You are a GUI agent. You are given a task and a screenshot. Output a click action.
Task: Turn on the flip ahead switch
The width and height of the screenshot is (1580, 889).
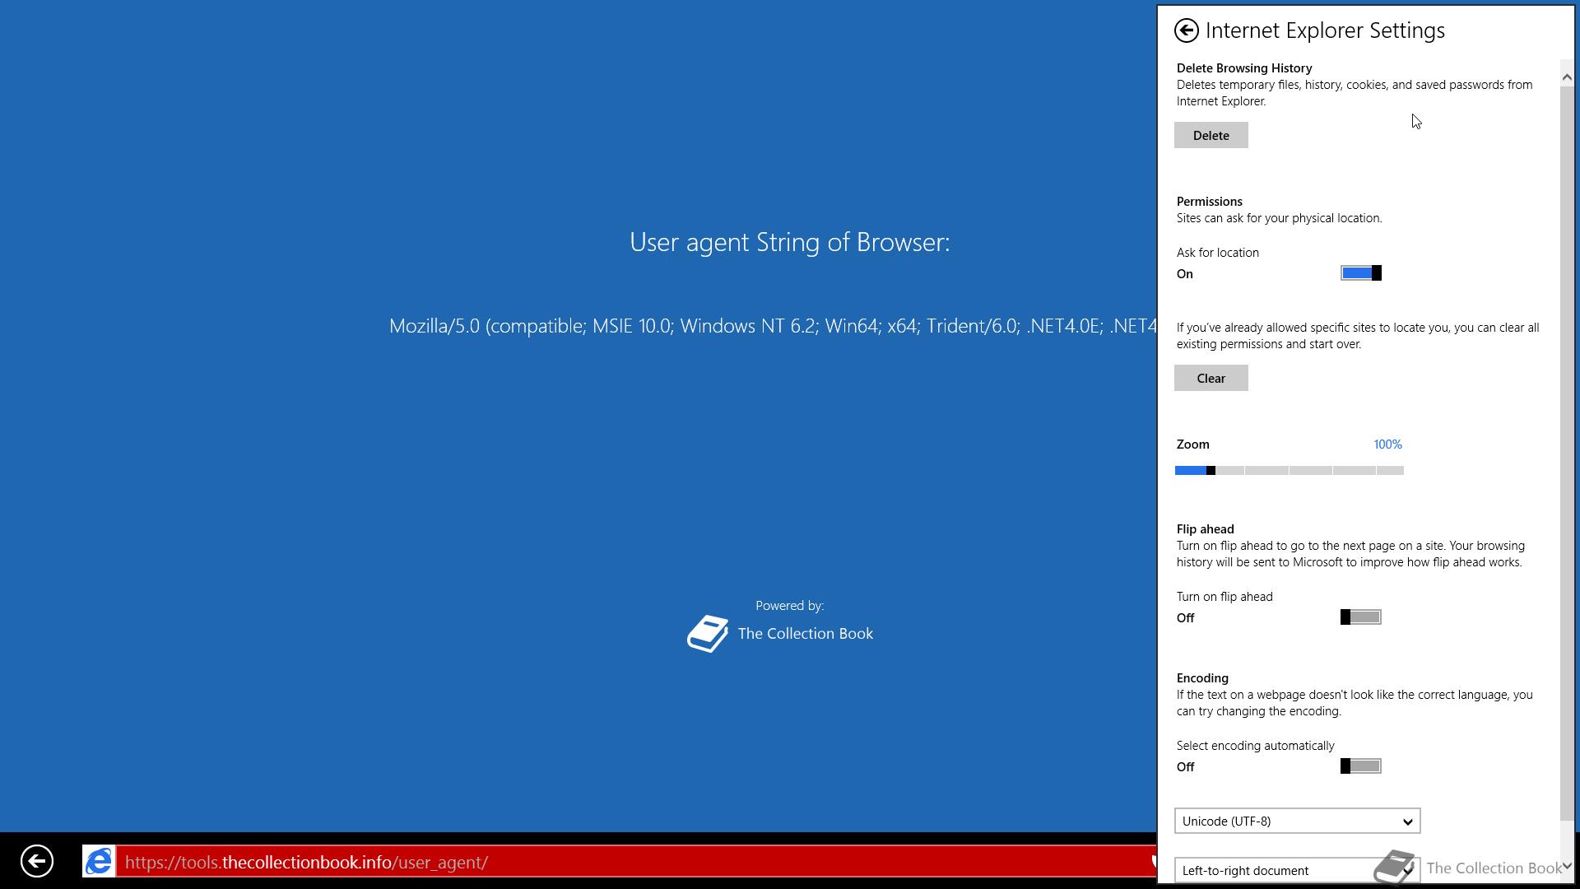1361,617
